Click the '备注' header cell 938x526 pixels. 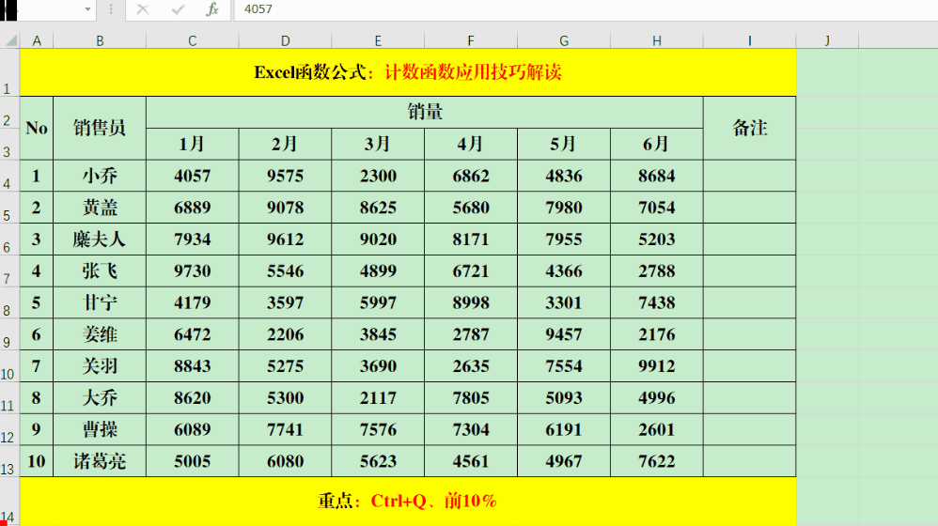[x=750, y=128]
